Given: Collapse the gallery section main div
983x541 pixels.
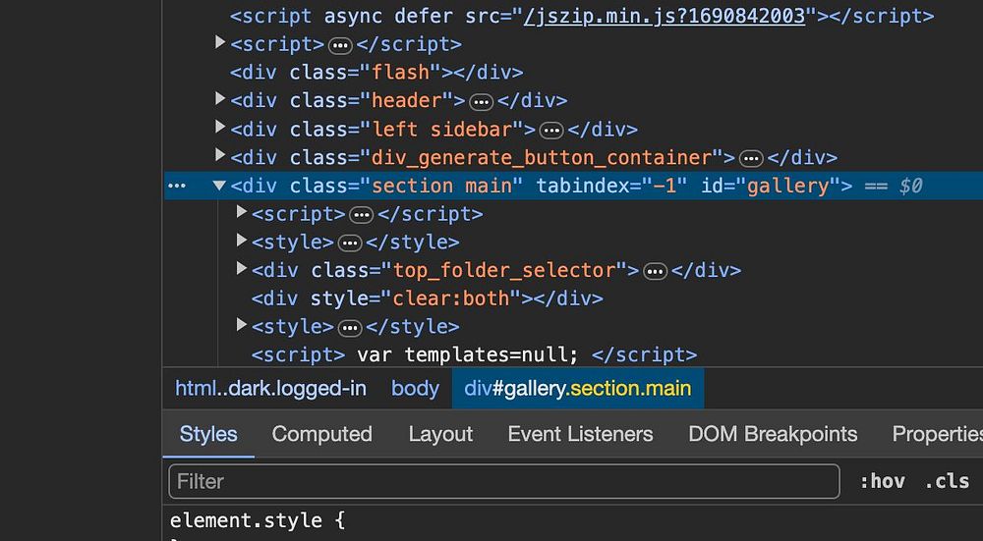Looking at the screenshot, I should pyautogui.click(x=219, y=186).
